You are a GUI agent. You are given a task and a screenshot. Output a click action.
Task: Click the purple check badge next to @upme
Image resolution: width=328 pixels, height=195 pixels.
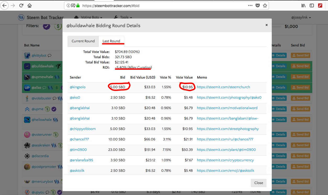pos(54,109)
